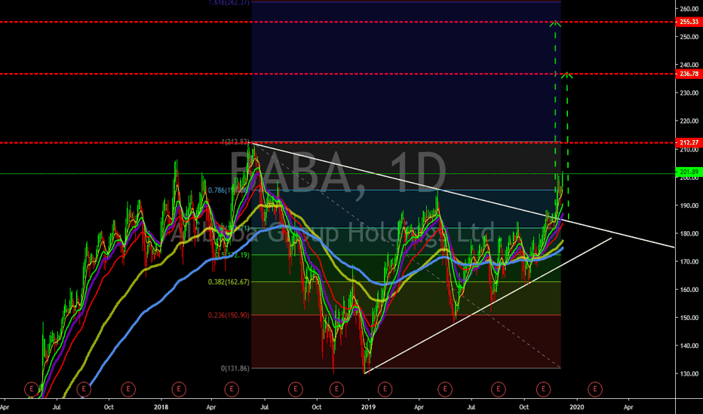Screen dimensions: 703x414
Task: Click the green 201.89 current price label
Action: click(x=689, y=172)
